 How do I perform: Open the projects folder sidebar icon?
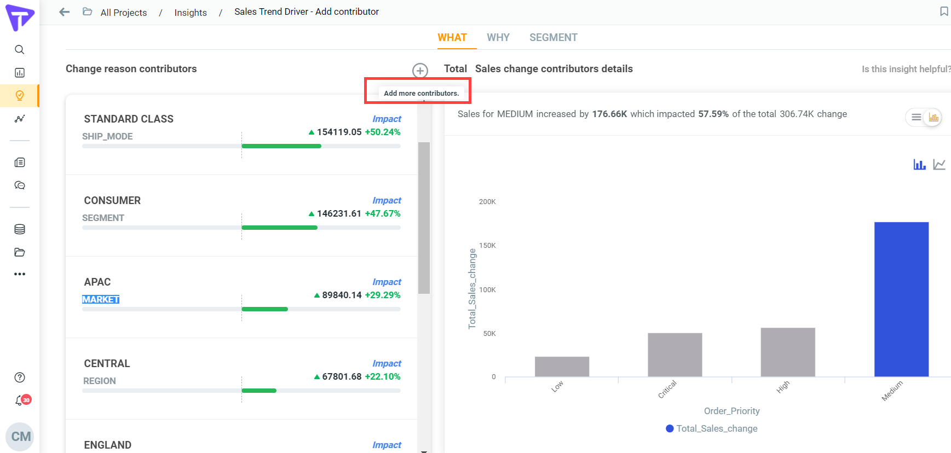coord(20,252)
